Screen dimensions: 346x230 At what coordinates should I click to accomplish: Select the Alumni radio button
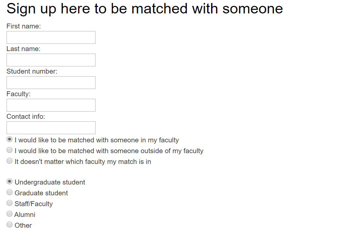[10, 214]
